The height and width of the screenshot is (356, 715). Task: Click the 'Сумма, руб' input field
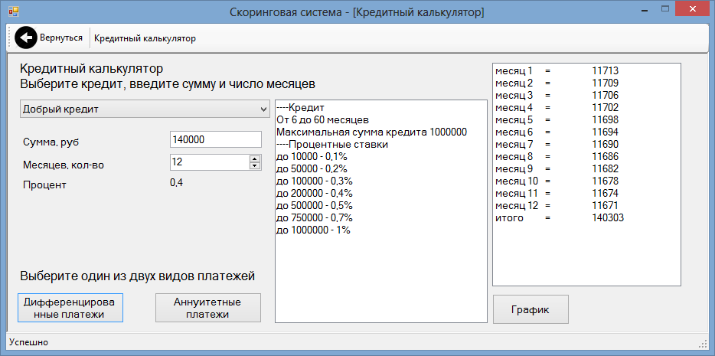click(216, 139)
